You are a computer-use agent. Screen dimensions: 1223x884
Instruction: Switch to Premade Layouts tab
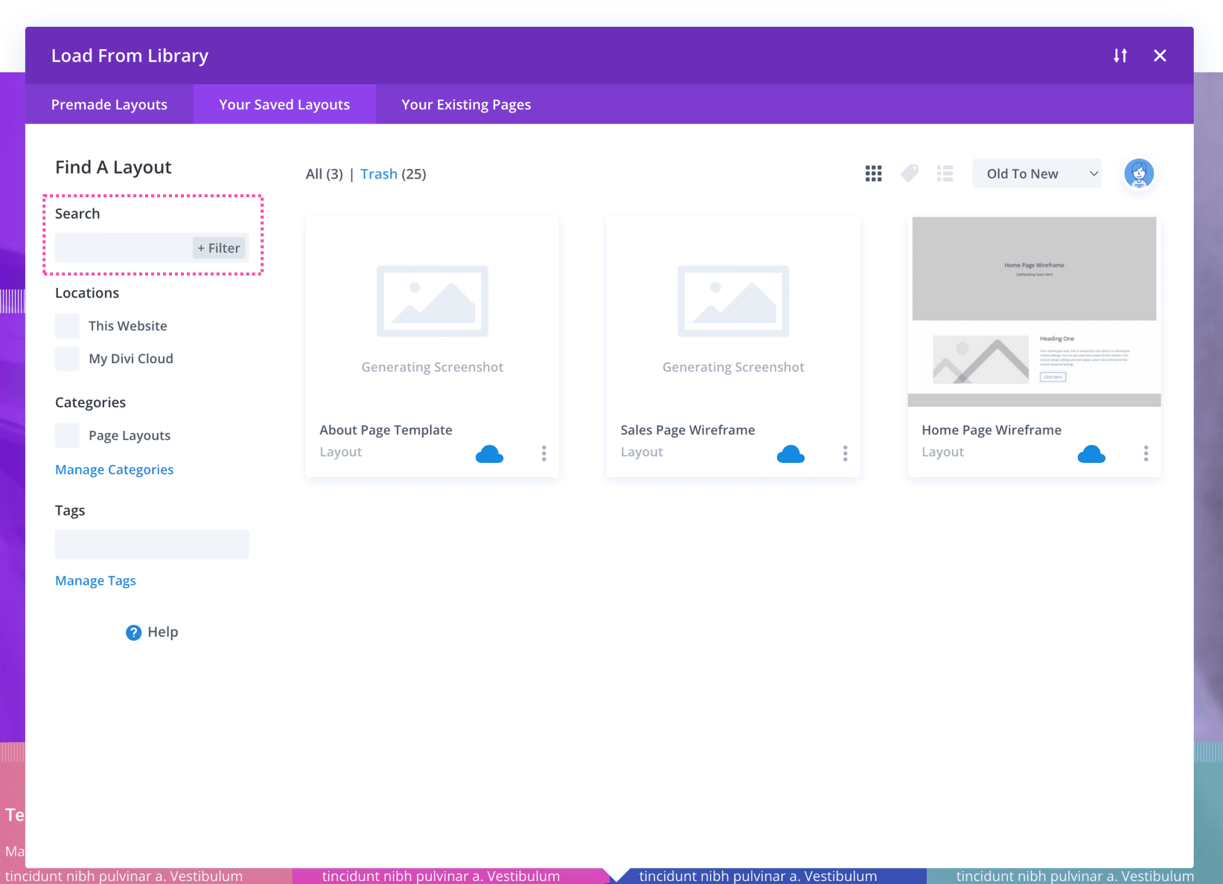(x=109, y=105)
